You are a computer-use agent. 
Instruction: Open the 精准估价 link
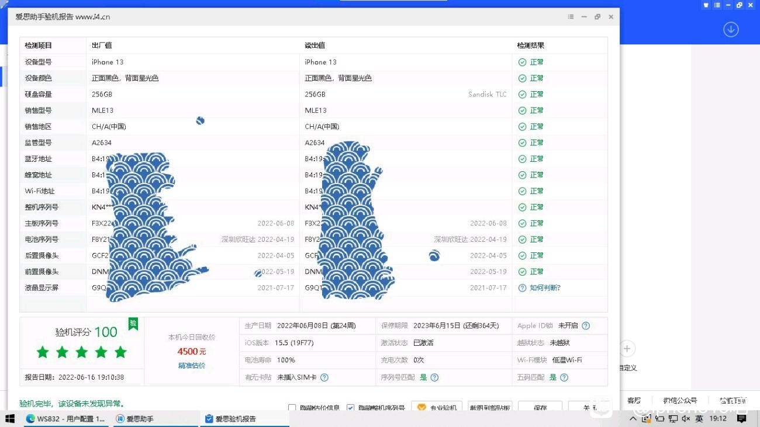click(192, 366)
